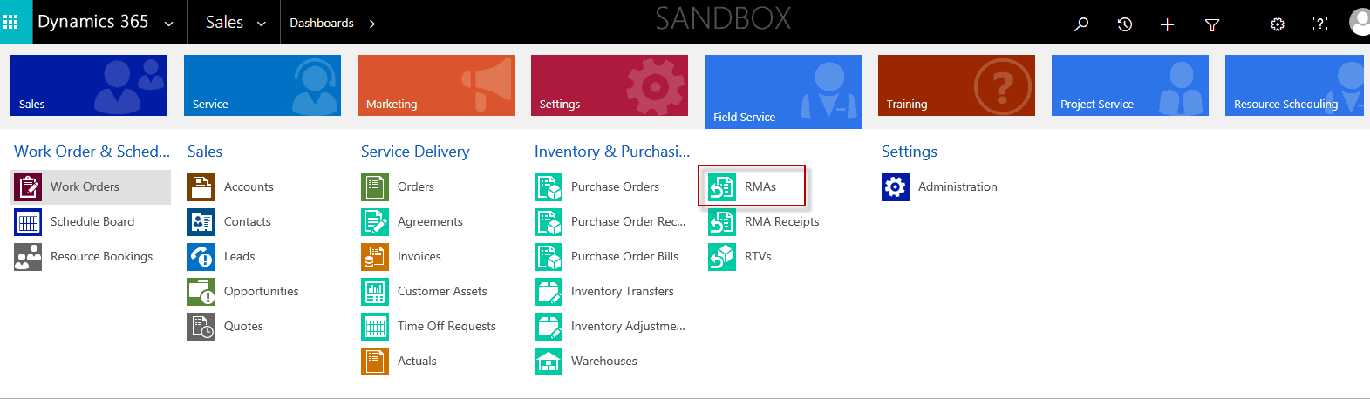Open Customer Assets link text

(442, 291)
